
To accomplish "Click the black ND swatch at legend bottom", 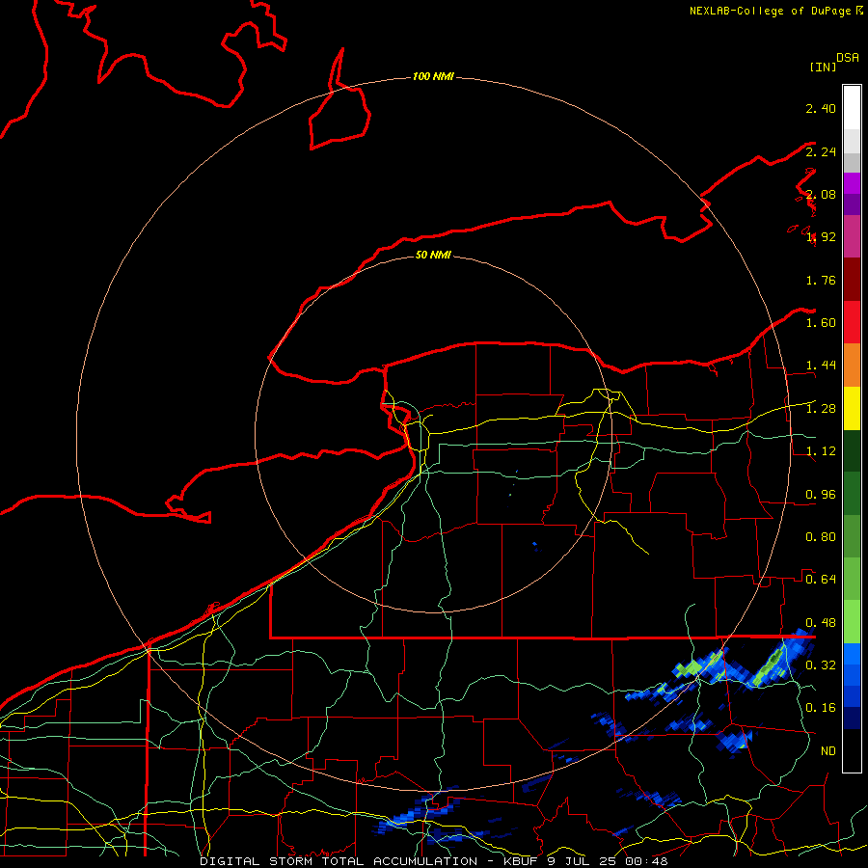I will tap(852, 750).
